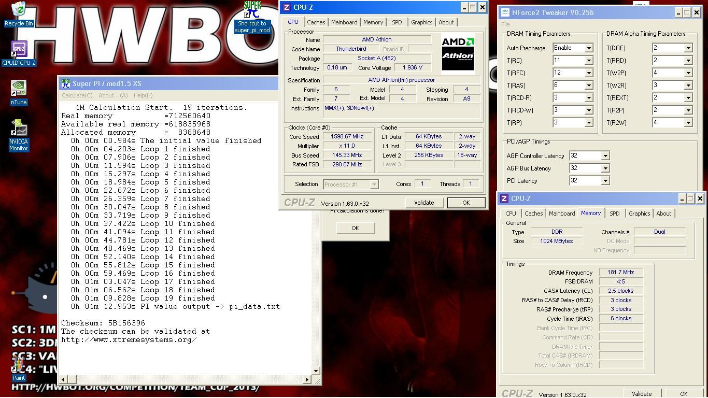Click the top CPU-Z window's Z title icon
Screen dimensions: 708x398
tap(286, 7)
